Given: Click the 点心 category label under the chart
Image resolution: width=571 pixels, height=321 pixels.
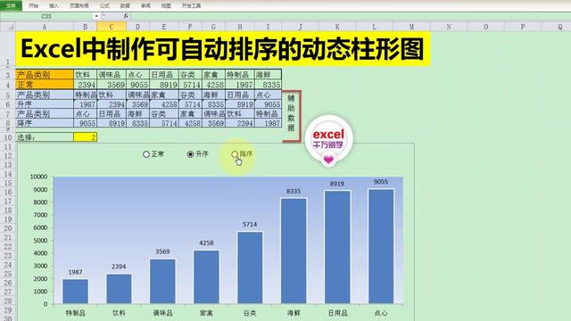Looking at the screenshot, I should coord(381,313).
